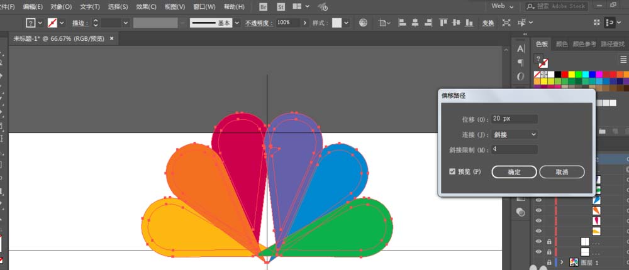Click the 位移 (O) offset input field
This screenshot has width=629, height=270.
[515, 119]
